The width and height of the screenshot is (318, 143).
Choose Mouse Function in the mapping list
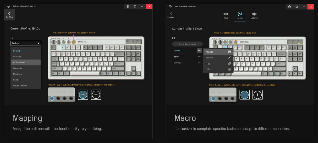(26, 86)
